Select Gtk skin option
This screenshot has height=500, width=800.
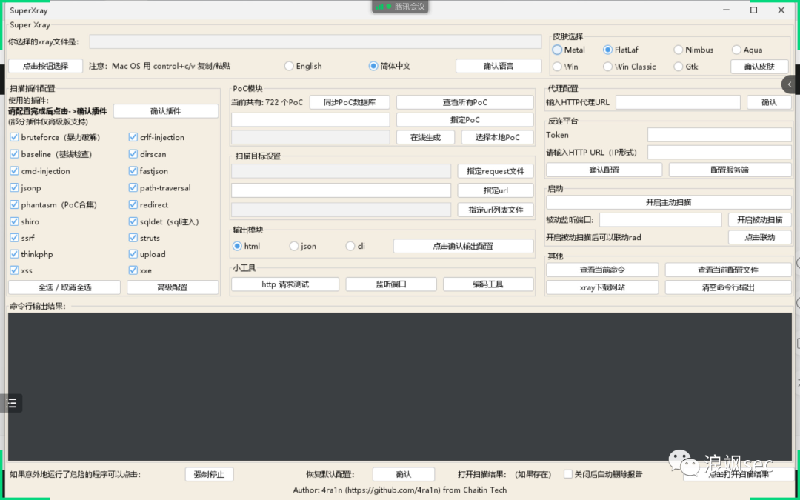(678, 67)
